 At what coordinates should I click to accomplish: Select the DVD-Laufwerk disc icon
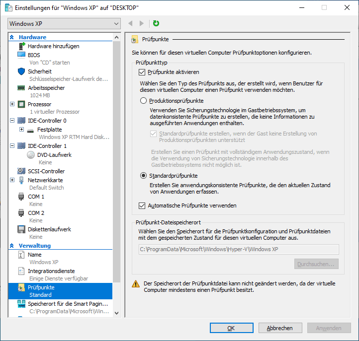pyautogui.click(x=31, y=155)
